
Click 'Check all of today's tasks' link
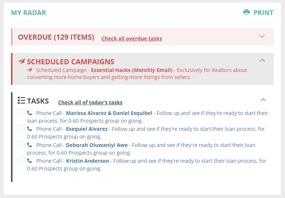click(x=90, y=102)
